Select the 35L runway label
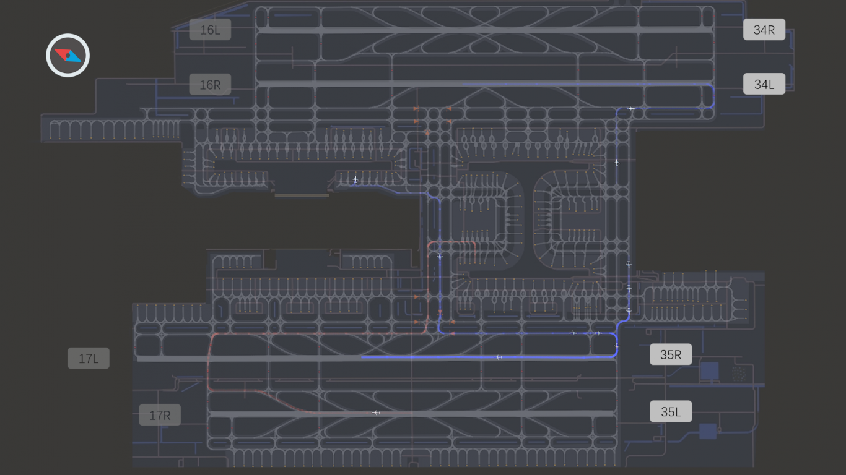 671,412
